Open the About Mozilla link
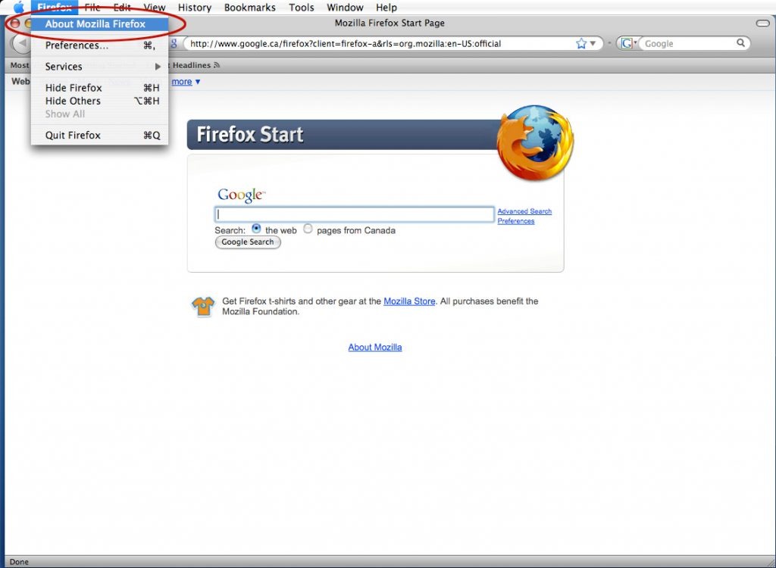This screenshot has width=776, height=568. pyautogui.click(x=375, y=348)
